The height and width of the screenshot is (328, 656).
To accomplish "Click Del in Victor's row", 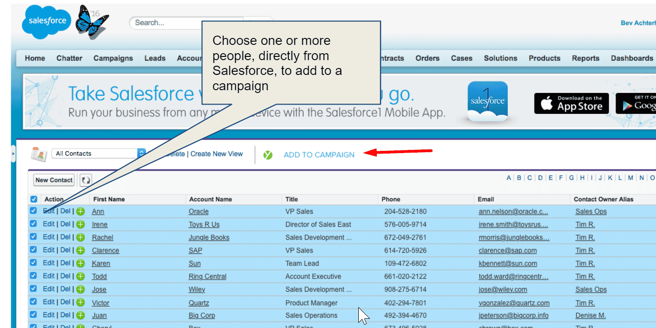I will tap(65, 302).
